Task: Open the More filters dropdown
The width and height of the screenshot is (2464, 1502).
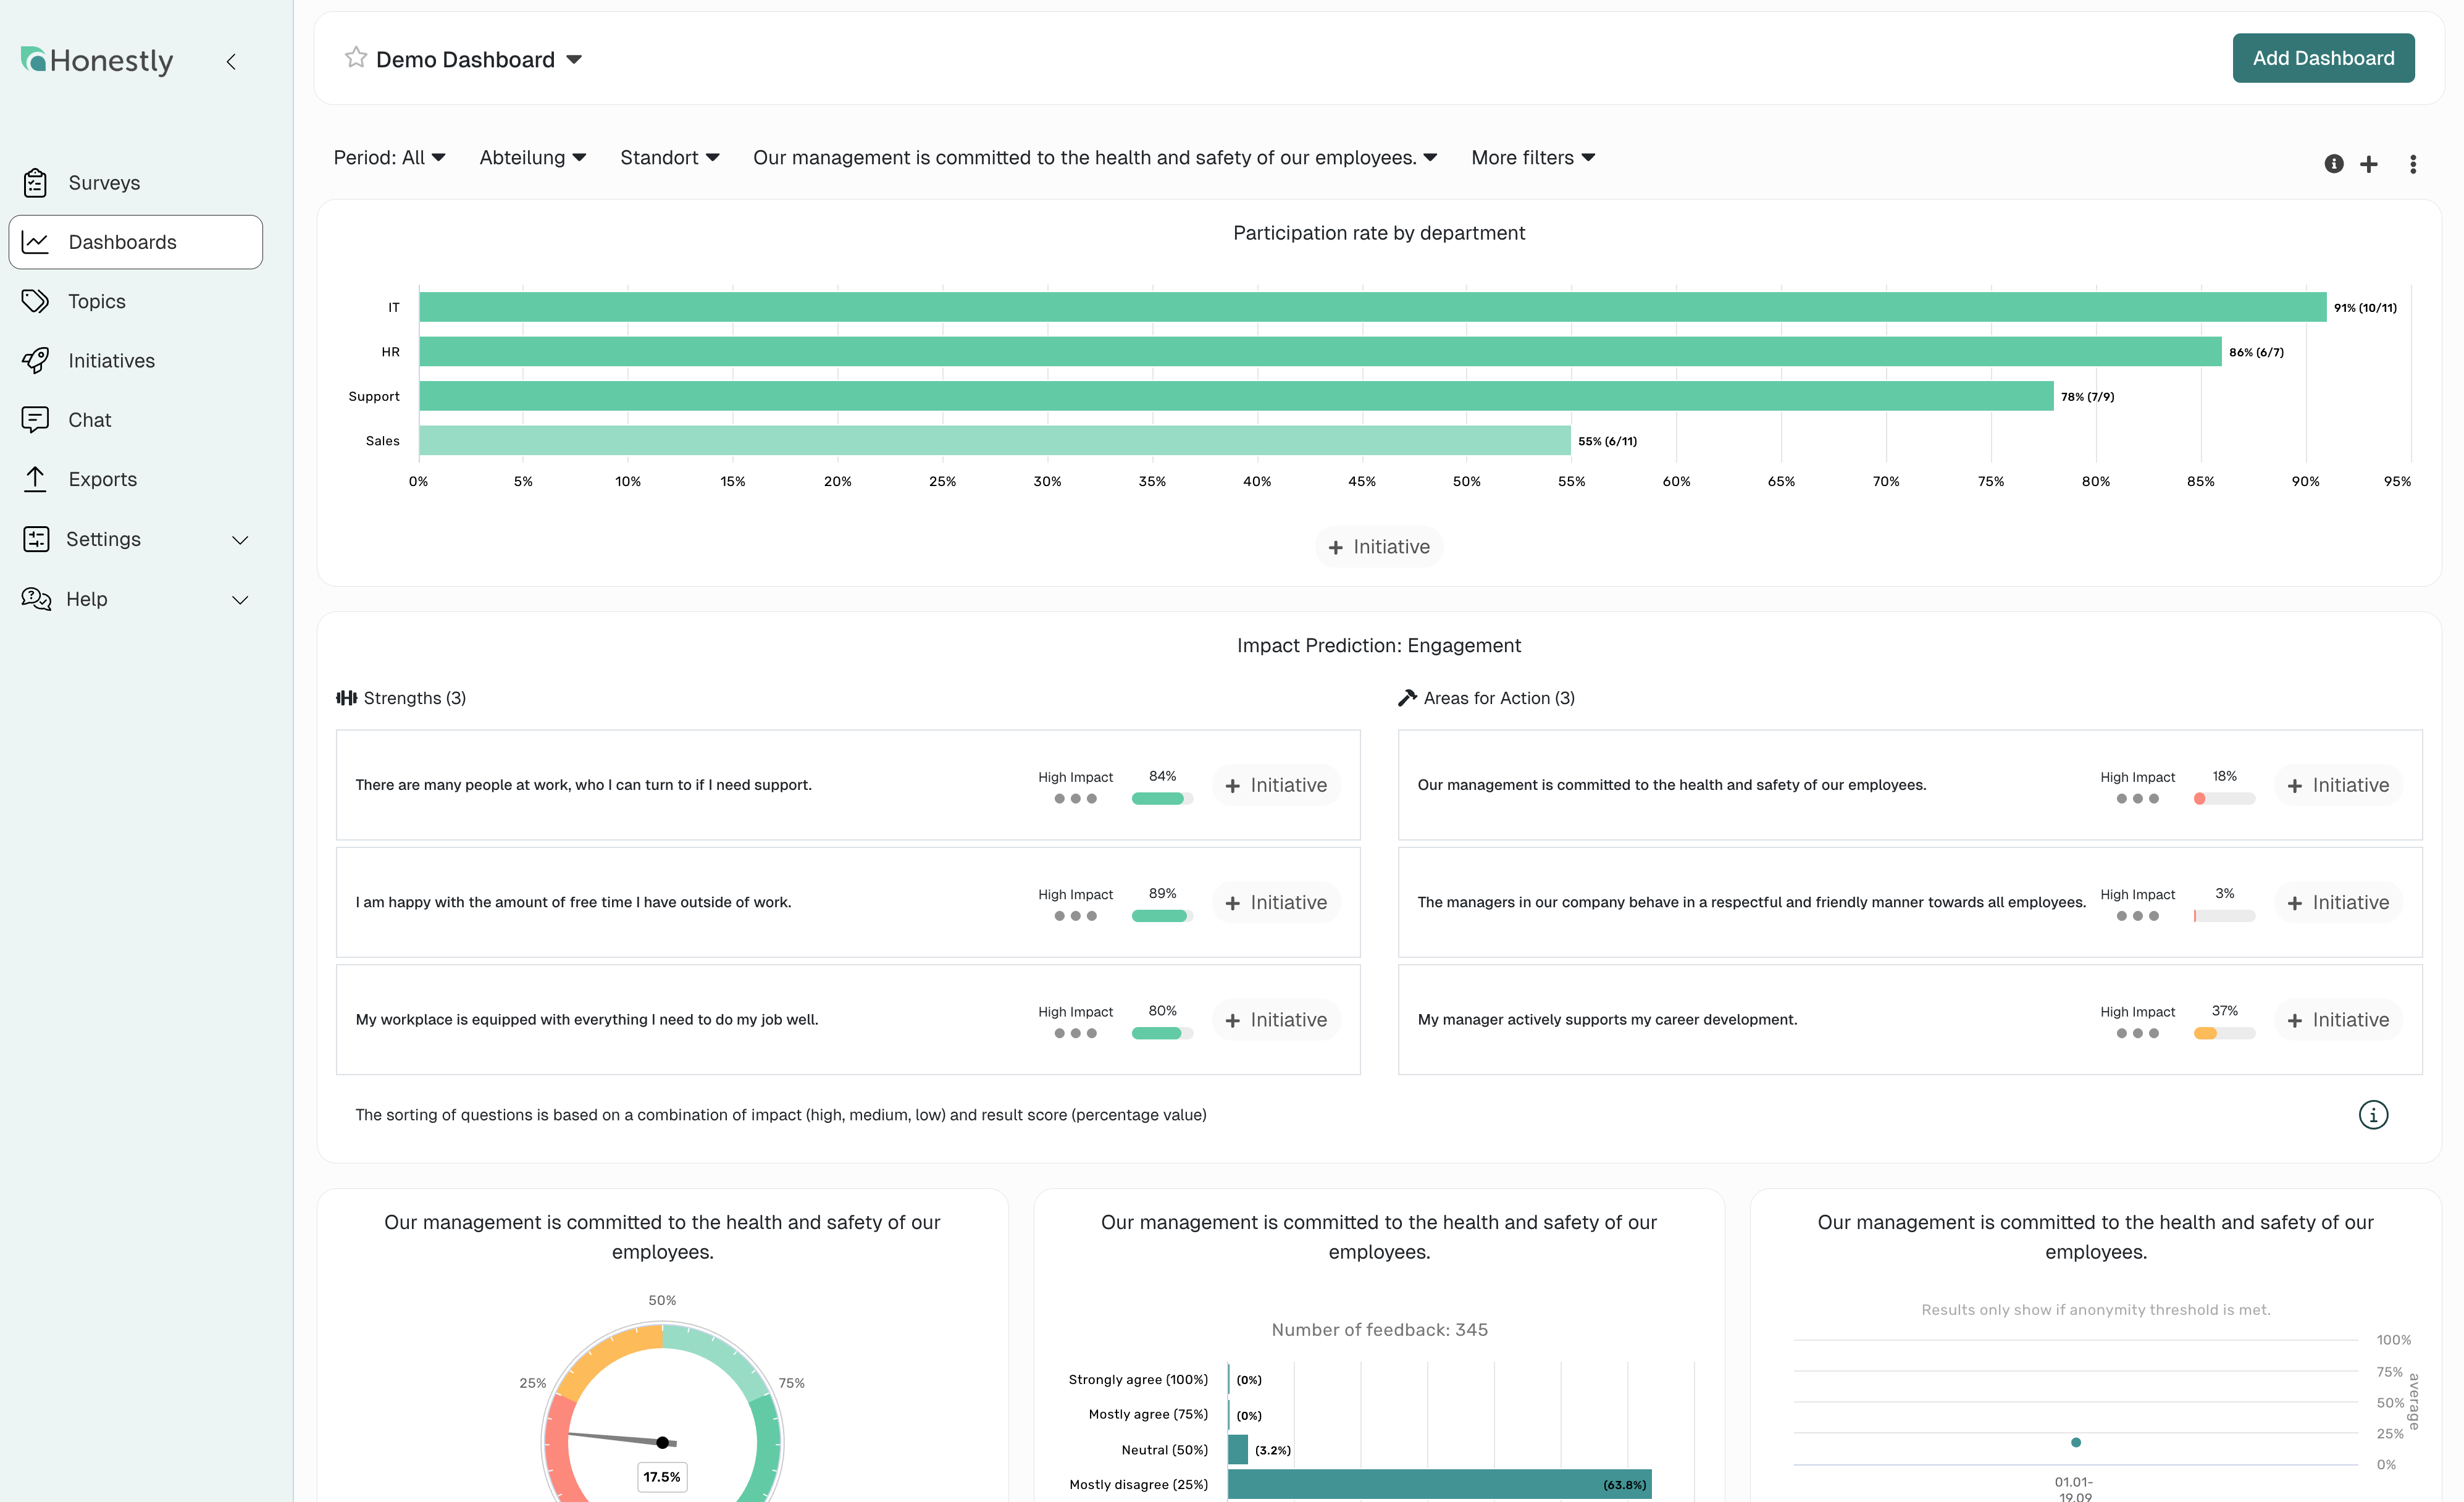Action: point(1532,157)
